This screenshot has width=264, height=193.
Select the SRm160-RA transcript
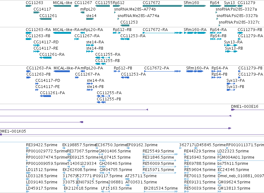[195, 33]
